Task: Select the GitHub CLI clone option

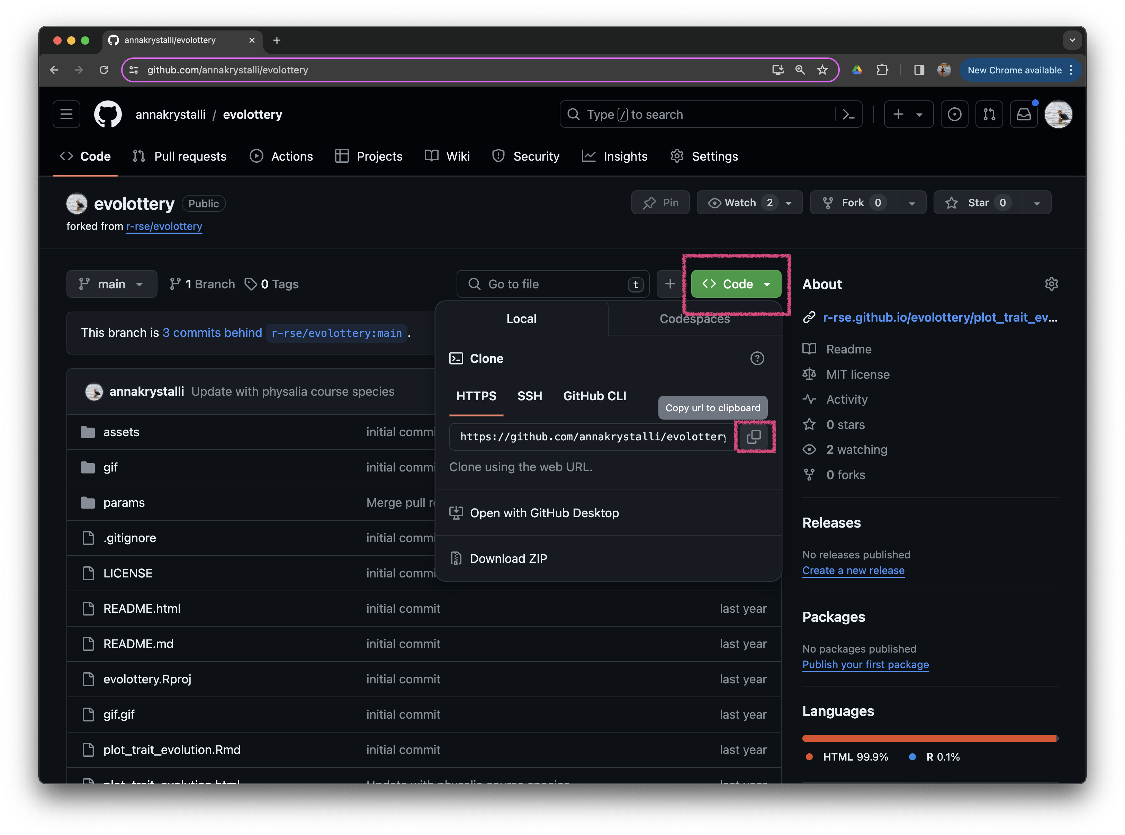Action: pyautogui.click(x=594, y=396)
